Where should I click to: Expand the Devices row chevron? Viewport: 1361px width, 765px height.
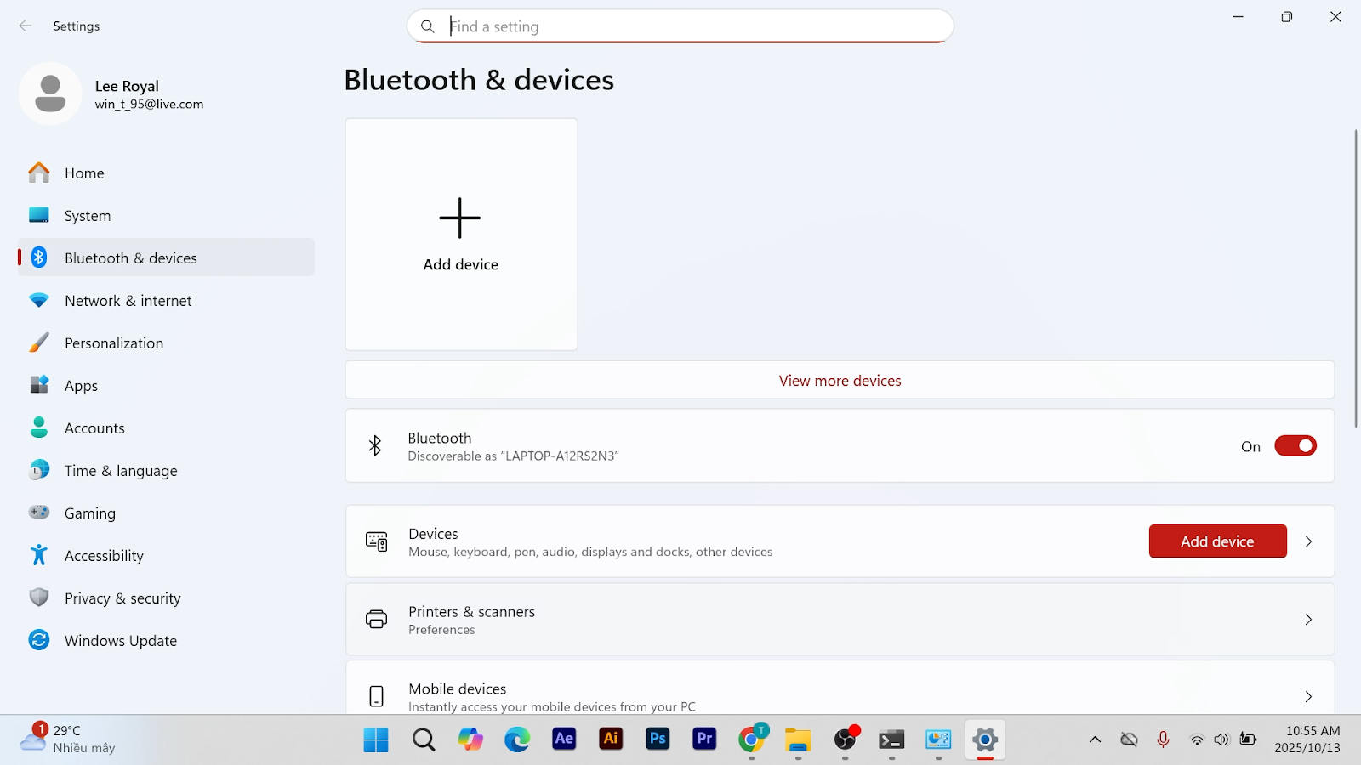(1308, 541)
